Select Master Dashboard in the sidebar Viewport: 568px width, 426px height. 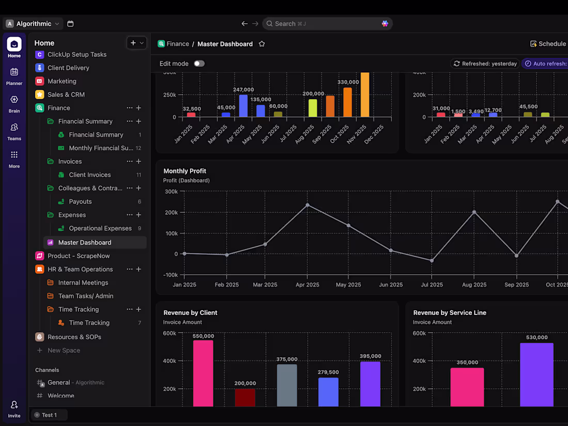coord(95,243)
